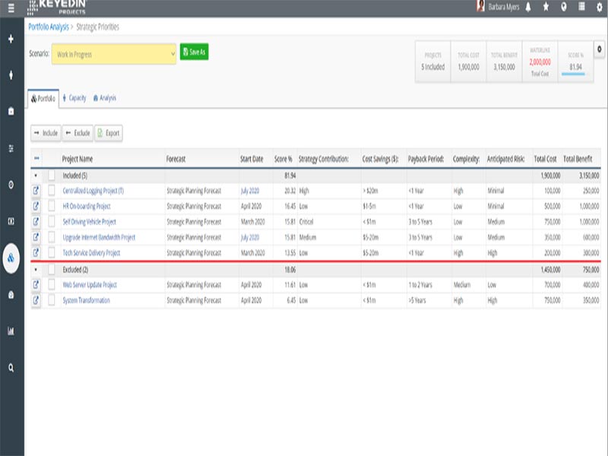The width and height of the screenshot is (608, 456).
Task: Check the Included (5) group checkbox
Action: coord(52,175)
